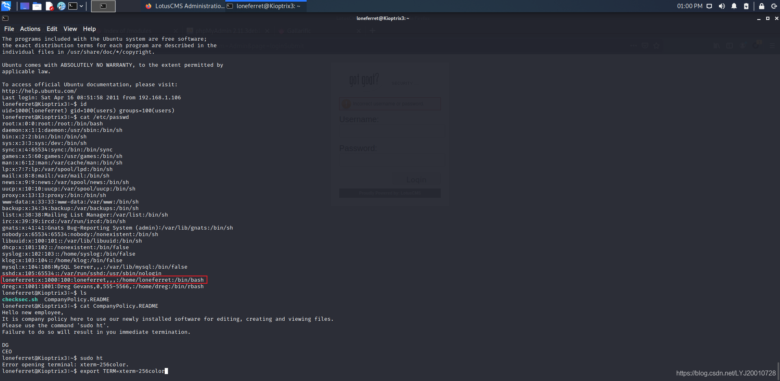Open the Kali dragon applications menu
Image resolution: width=780 pixels, height=381 pixels.
point(6,6)
